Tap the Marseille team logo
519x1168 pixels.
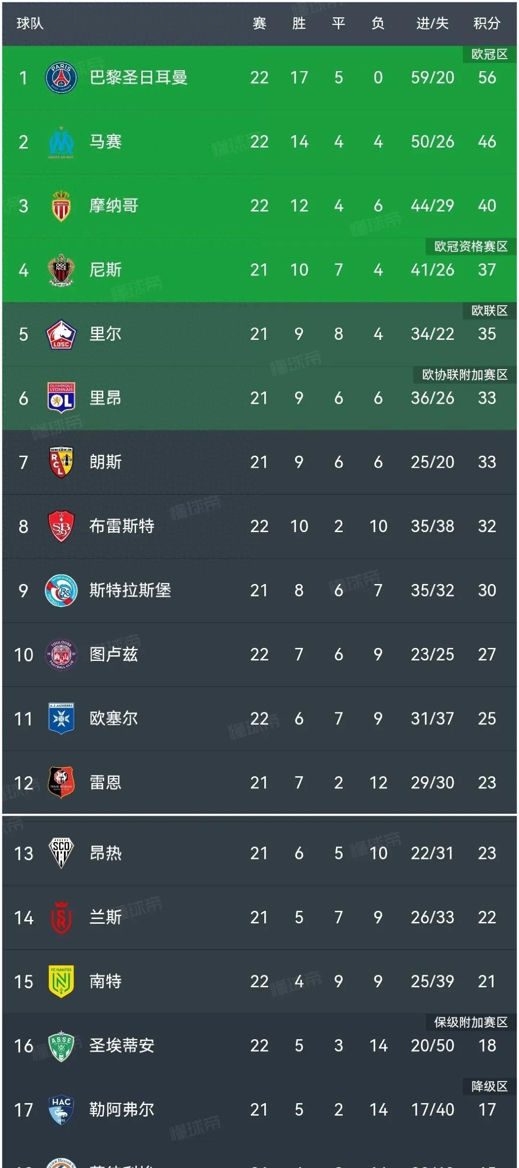pyautogui.click(x=61, y=142)
